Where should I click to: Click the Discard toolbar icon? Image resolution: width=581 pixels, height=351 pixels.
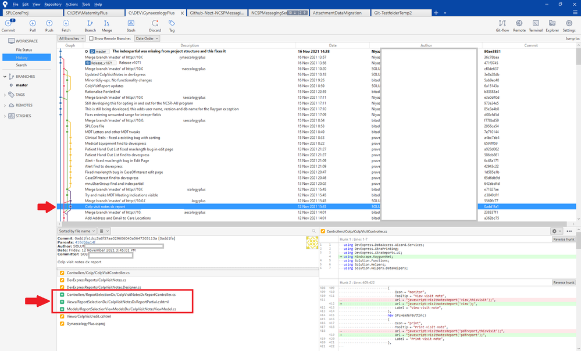tap(155, 25)
